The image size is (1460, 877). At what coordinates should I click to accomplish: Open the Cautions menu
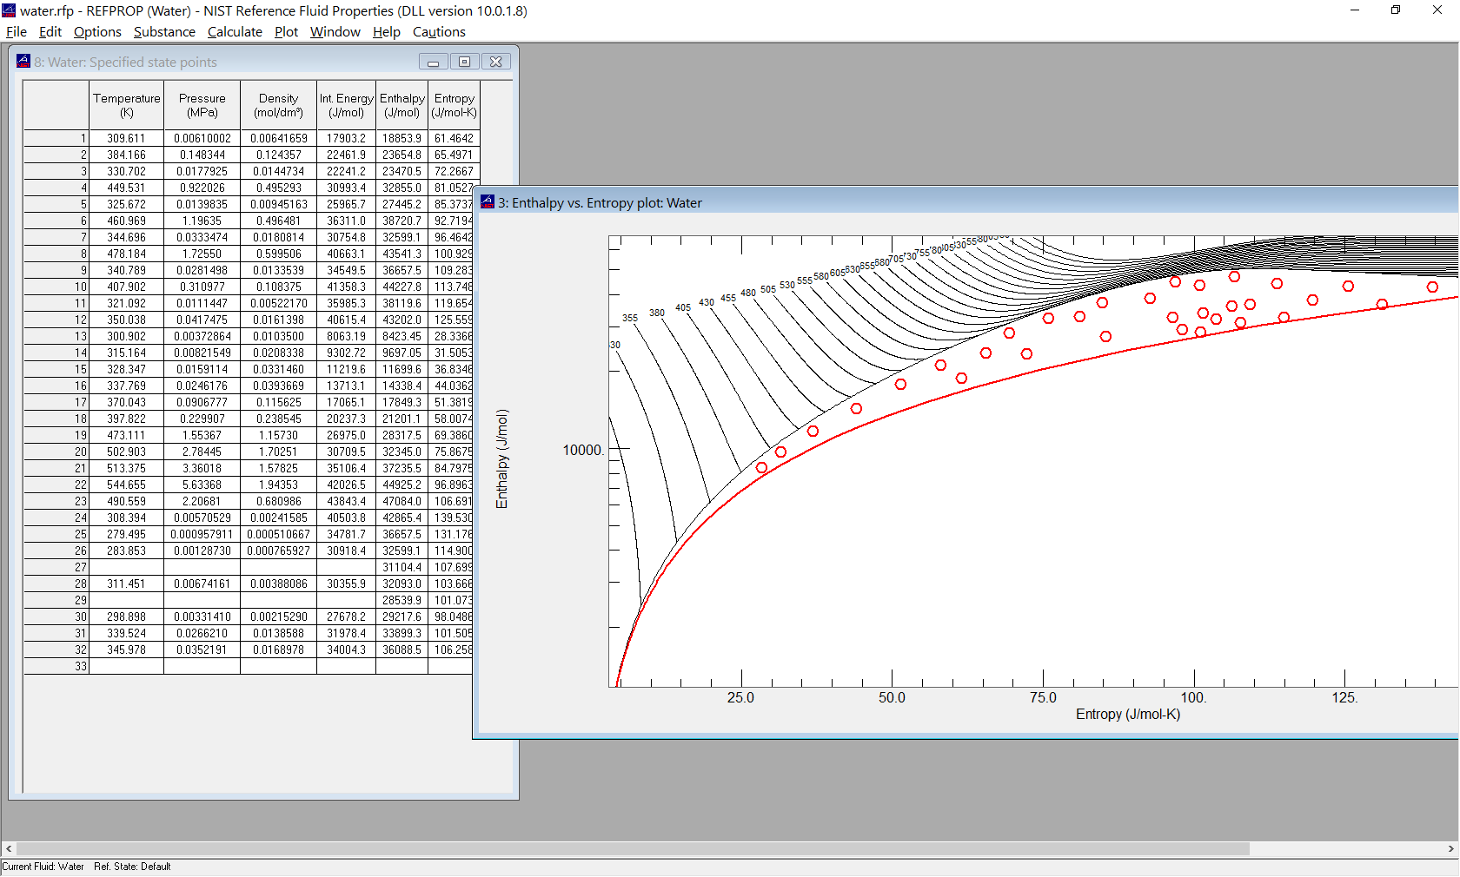tap(438, 32)
